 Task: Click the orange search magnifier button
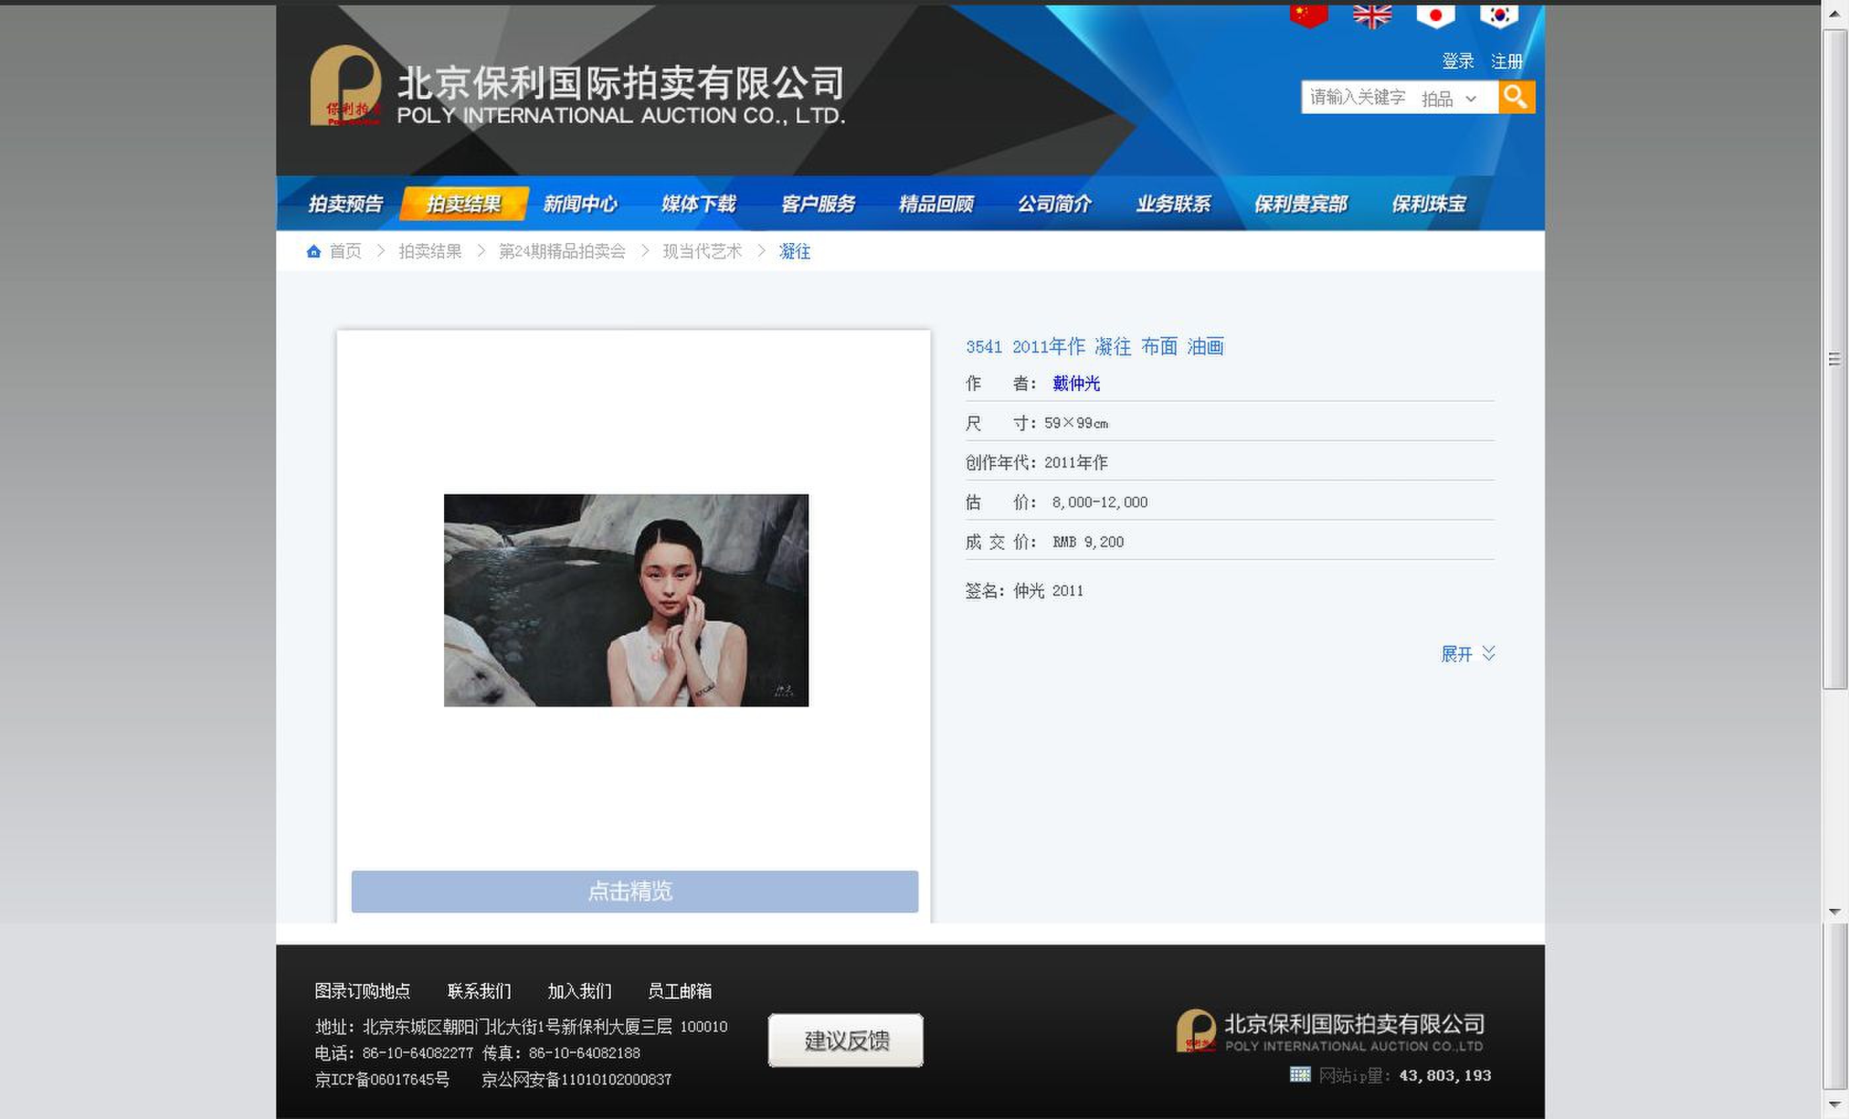[x=1517, y=96]
